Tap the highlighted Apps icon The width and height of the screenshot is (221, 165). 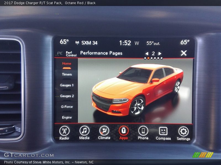click(x=123, y=131)
